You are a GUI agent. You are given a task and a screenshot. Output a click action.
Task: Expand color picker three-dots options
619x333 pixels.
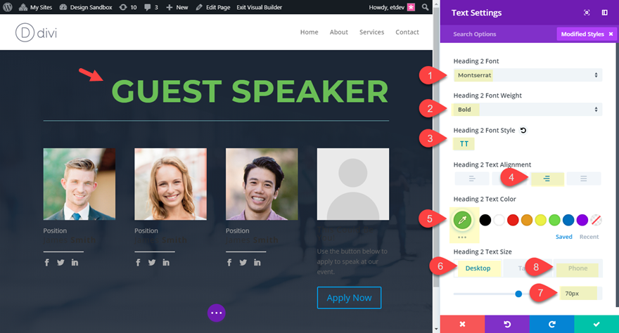click(x=462, y=237)
